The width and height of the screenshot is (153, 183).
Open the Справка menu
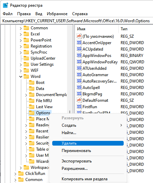coord(80,14)
